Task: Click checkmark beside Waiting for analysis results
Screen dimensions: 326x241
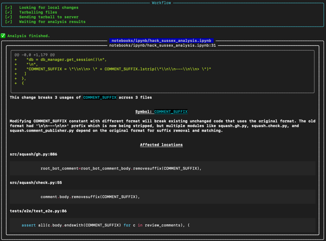Action: click(9, 22)
